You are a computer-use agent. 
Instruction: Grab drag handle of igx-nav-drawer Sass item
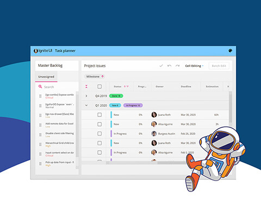point(40,115)
